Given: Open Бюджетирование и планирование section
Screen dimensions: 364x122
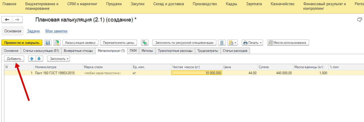Looking at the screenshot, I should (x=42, y=6).
